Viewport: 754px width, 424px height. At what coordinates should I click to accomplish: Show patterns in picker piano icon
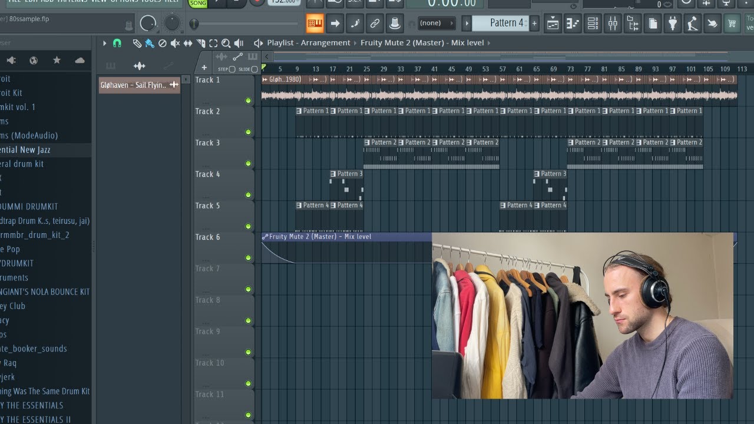point(110,66)
